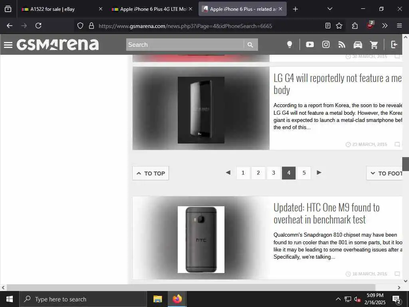Click the URL address bar

185,26
